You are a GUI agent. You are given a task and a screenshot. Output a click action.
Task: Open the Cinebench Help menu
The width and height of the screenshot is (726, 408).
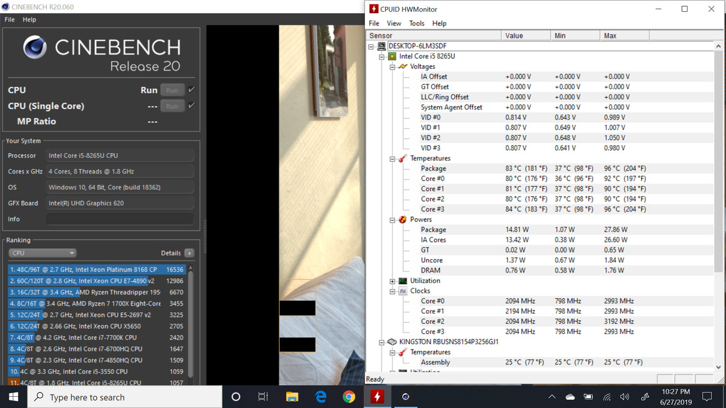[29, 19]
